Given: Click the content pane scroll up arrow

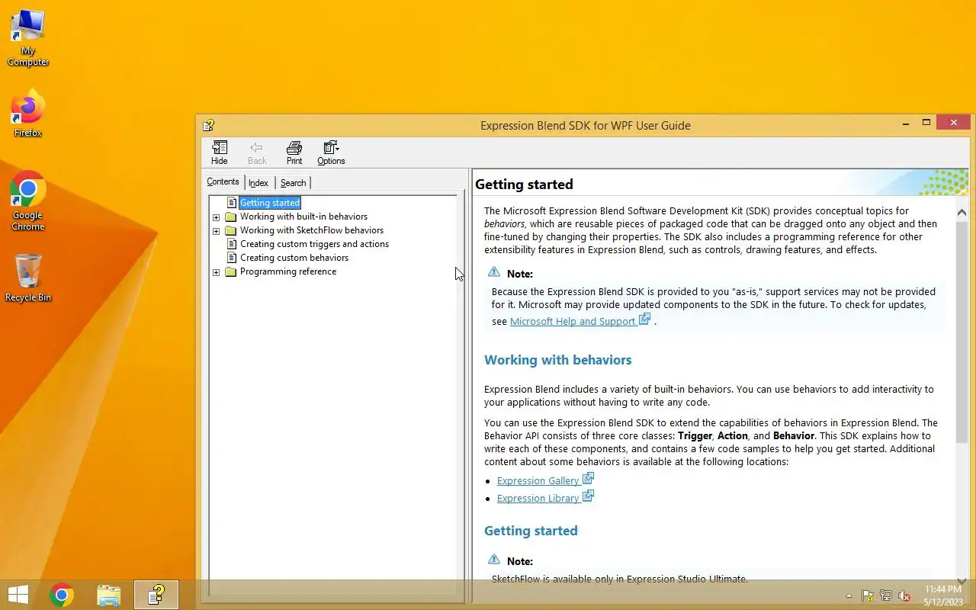Looking at the screenshot, I should 962,213.
